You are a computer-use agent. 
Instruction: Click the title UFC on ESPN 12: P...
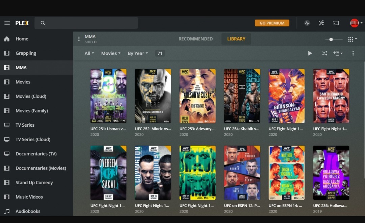[x=242, y=205]
